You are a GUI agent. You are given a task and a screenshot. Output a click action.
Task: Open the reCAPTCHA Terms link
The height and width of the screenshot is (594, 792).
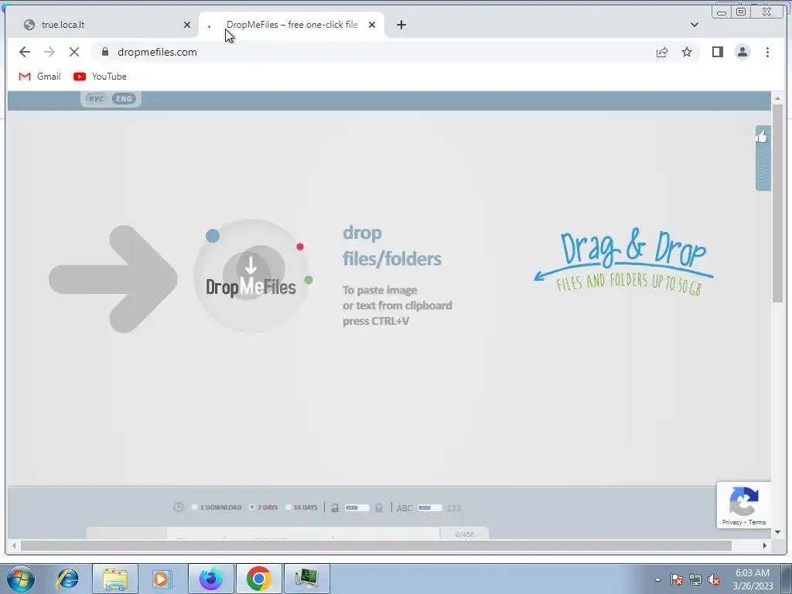click(x=757, y=522)
